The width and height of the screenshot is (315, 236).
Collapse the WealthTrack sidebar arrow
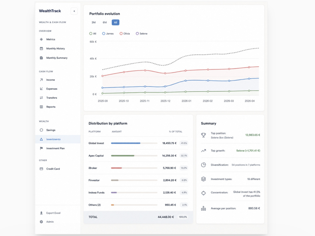[74, 11]
